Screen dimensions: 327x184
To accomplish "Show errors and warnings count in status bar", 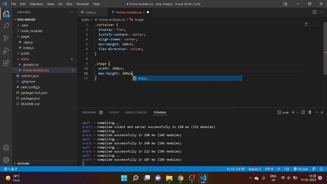I will [x=10, y=169].
